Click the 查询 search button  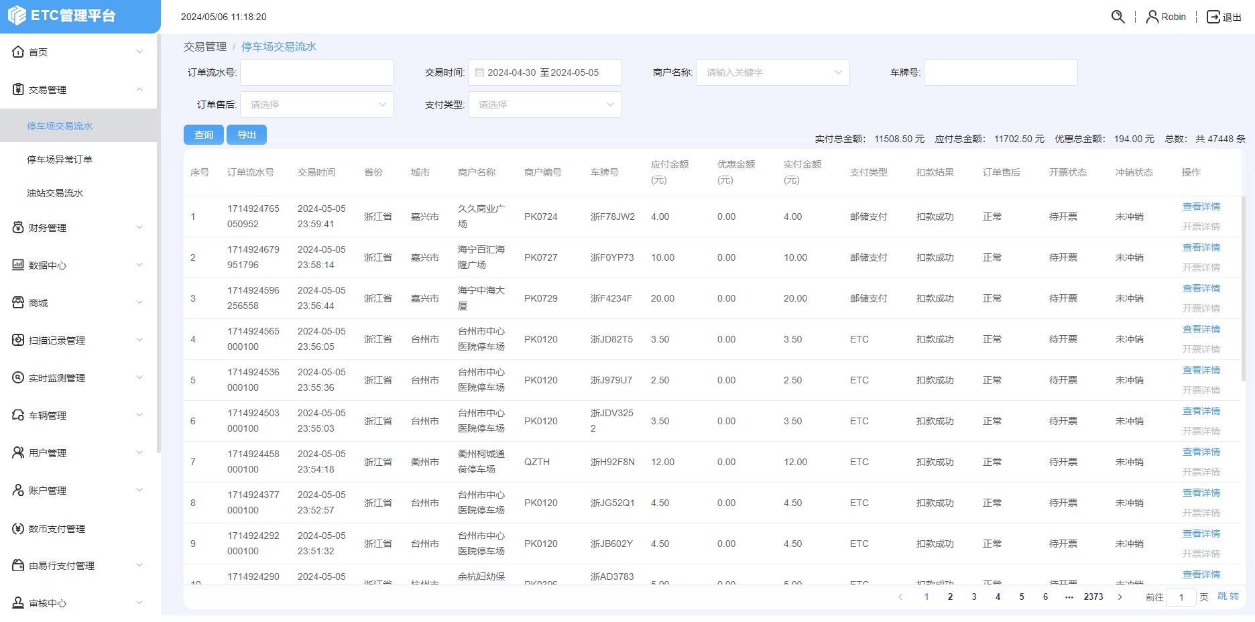click(x=204, y=135)
